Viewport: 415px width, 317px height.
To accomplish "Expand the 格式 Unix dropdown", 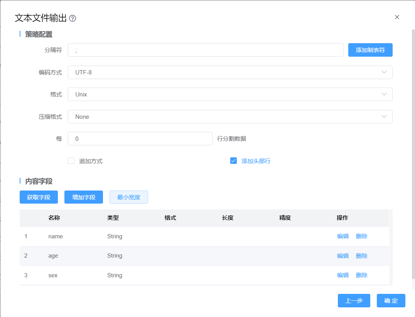I will point(230,94).
